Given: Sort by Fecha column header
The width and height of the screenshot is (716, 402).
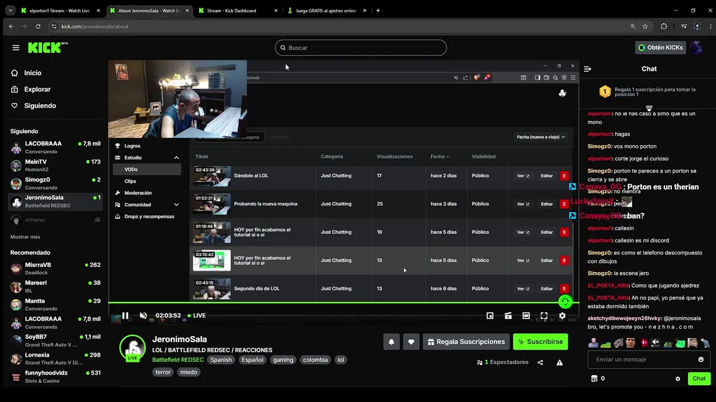Looking at the screenshot, I should click(x=440, y=157).
